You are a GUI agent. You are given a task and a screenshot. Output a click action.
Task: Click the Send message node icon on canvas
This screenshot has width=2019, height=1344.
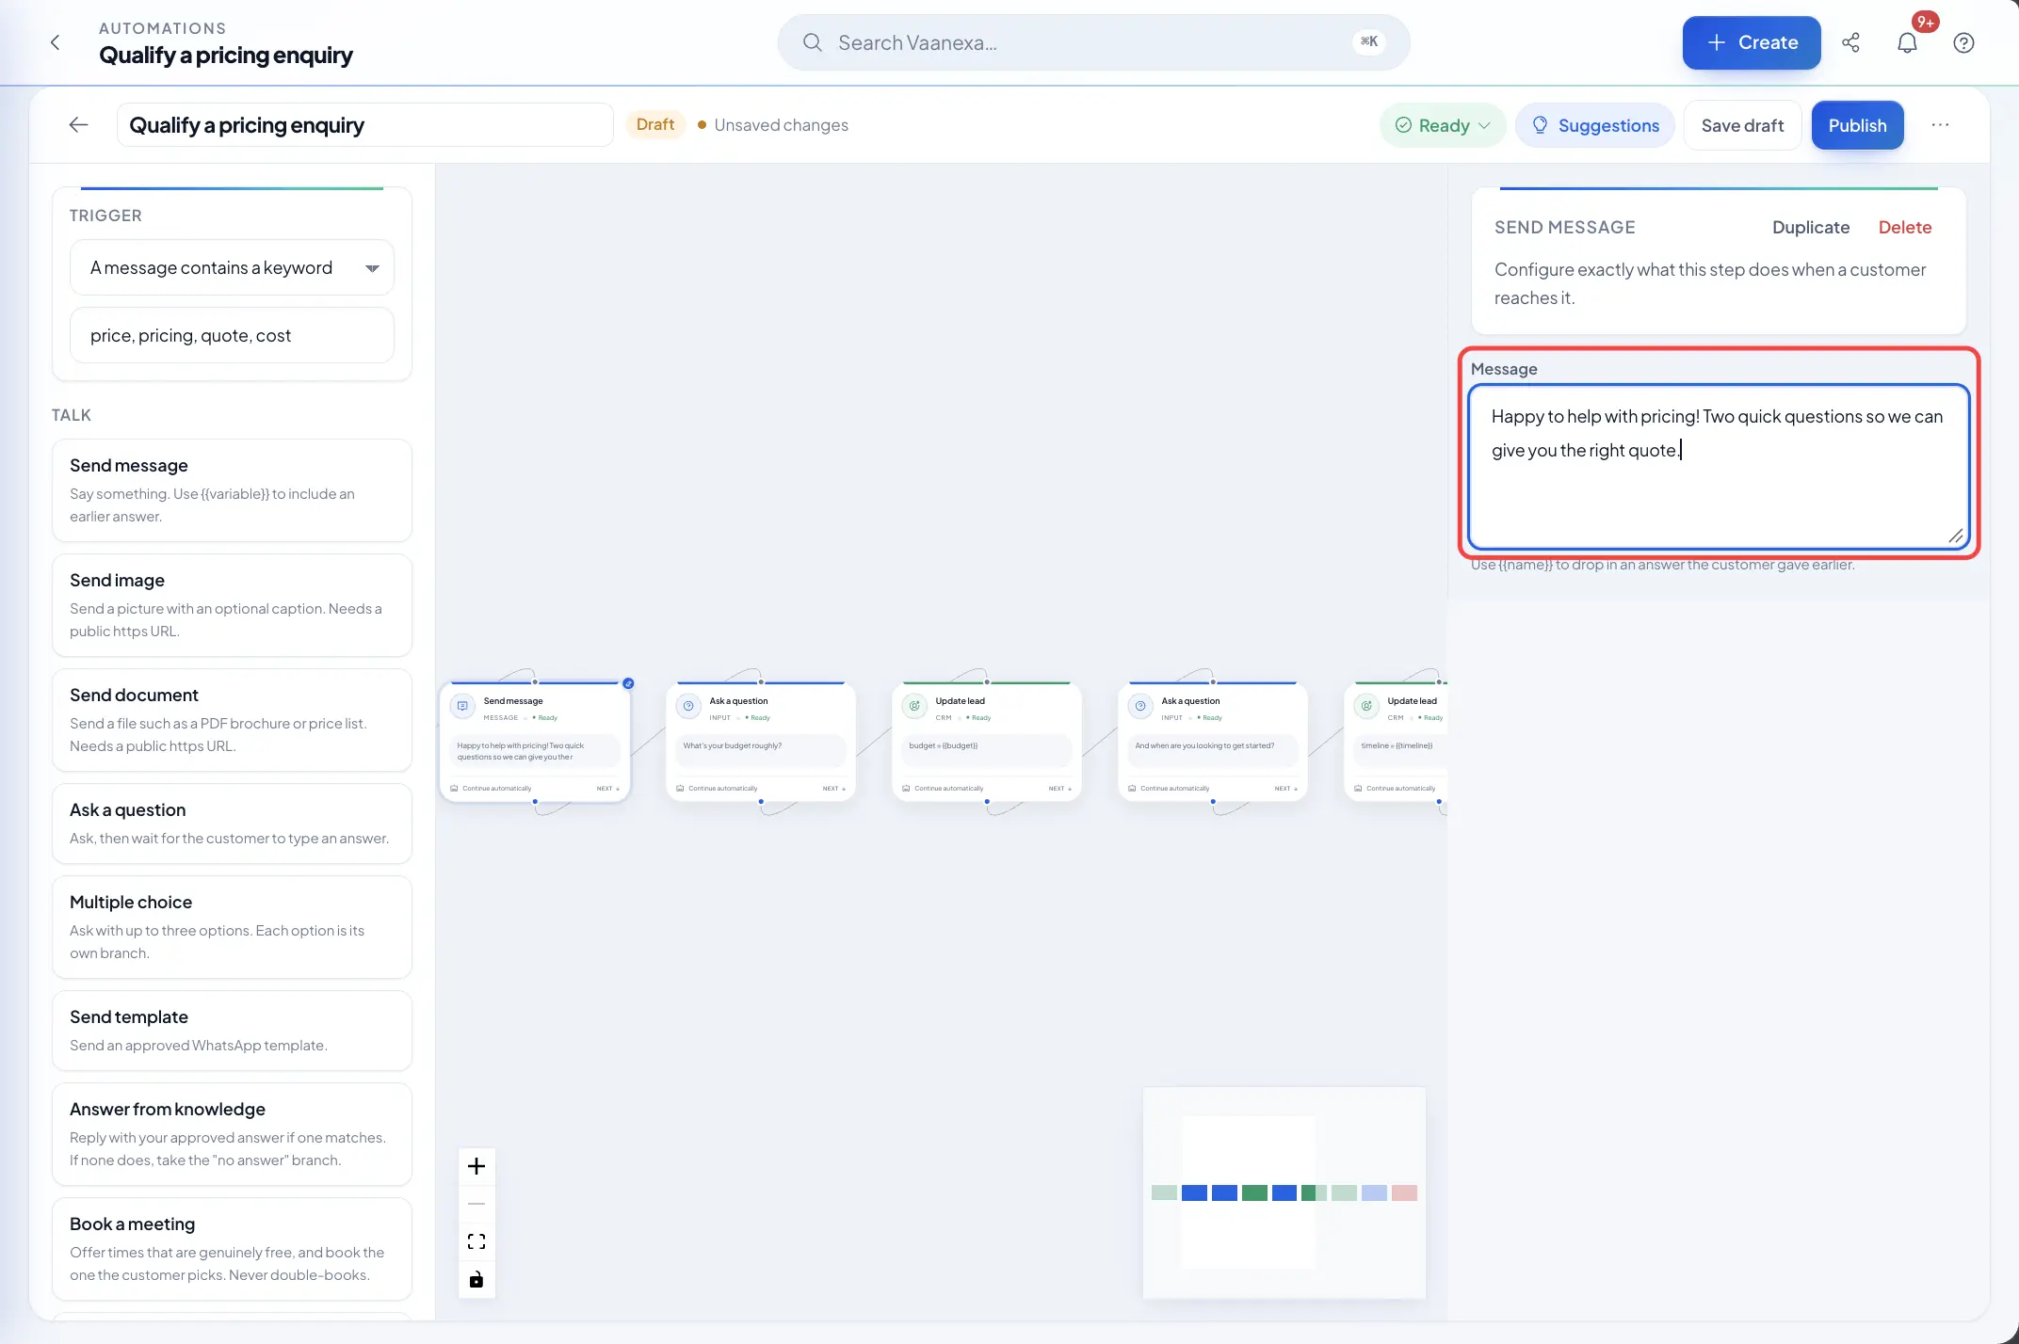click(462, 706)
